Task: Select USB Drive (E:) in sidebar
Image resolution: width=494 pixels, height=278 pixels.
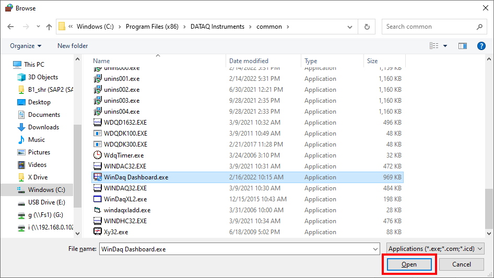Action: pyautogui.click(x=41, y=202)
